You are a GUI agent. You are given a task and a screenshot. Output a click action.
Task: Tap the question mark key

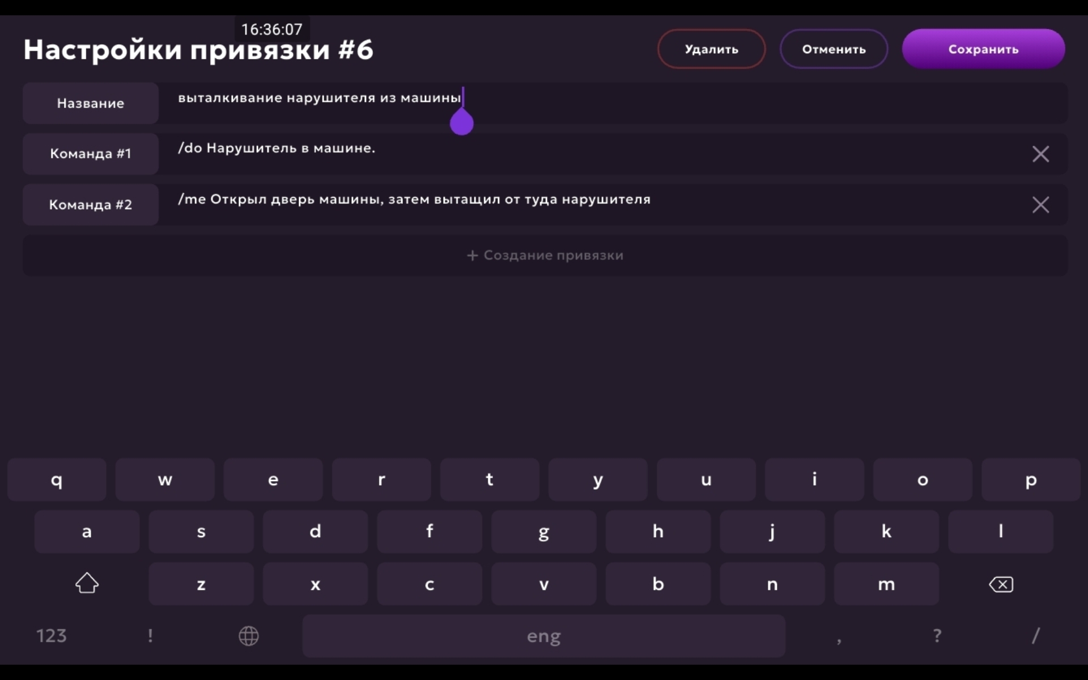(937, 636)
